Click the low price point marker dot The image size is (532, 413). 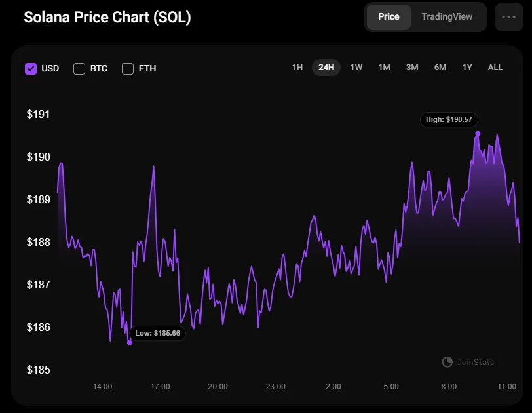pos(129,342)
